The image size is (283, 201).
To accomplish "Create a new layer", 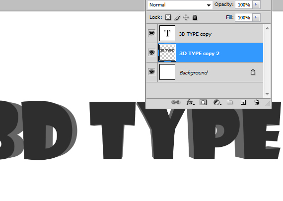I will (x=243, y=102).
